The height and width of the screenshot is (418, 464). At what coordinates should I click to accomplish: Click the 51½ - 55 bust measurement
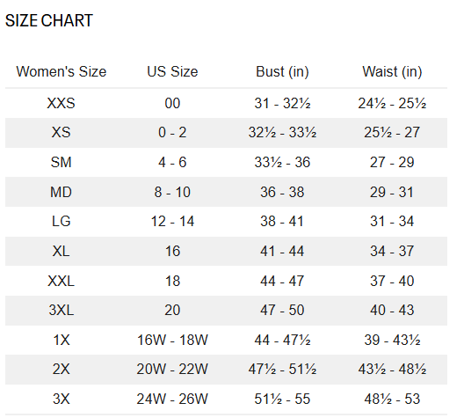pyautogui.click(x=282, y=399)
